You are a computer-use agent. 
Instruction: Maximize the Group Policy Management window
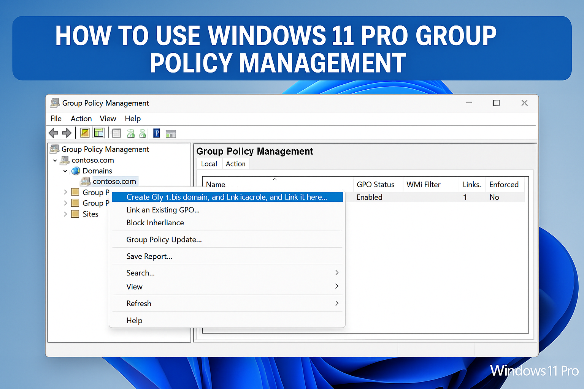click(496, 103)
